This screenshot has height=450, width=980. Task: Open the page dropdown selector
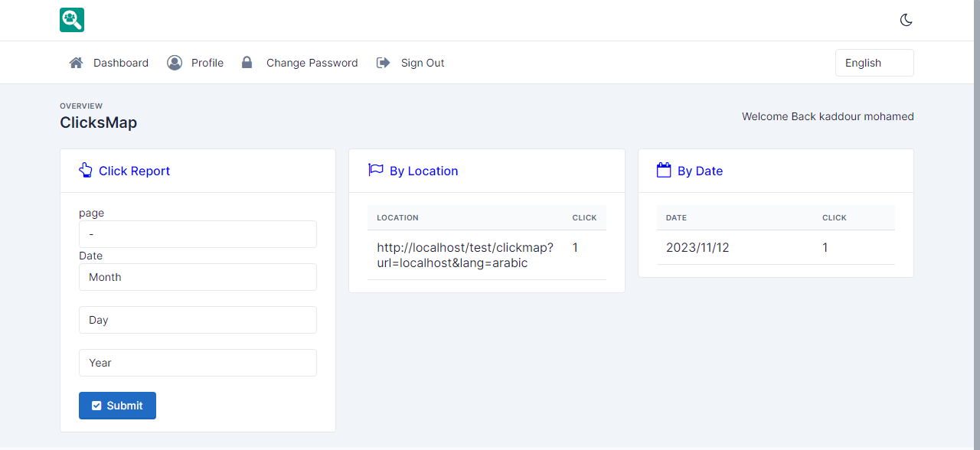[x=198, y=234]
